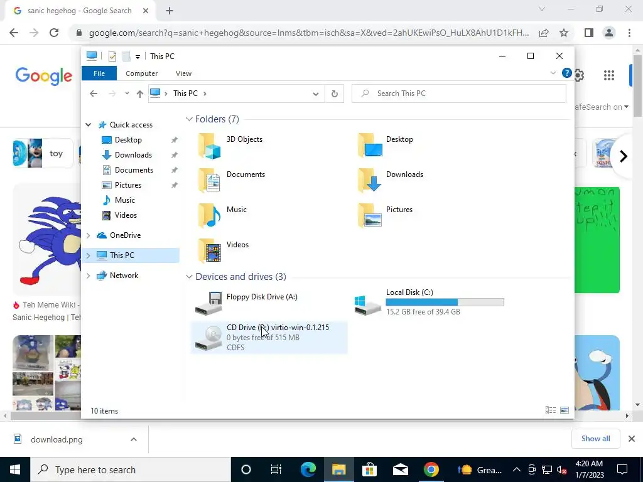Open Customize Quick Access Toolbar dropdown
Viewport: 643px width, 482px height.
(x=138, y=57)
